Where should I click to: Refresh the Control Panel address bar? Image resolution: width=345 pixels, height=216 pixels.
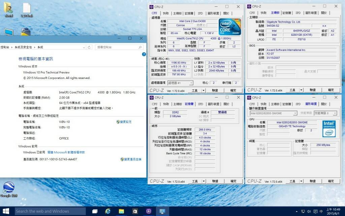89,47
